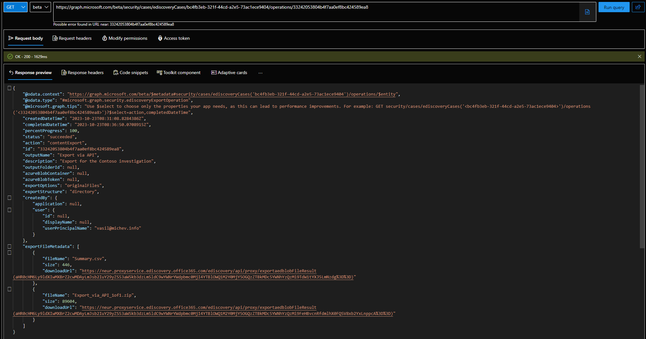Image resolution: width=646 pixels, height=339 pixels.
Task: Collapse the createdBy JSON node
Action: click(x=9, y=198)
